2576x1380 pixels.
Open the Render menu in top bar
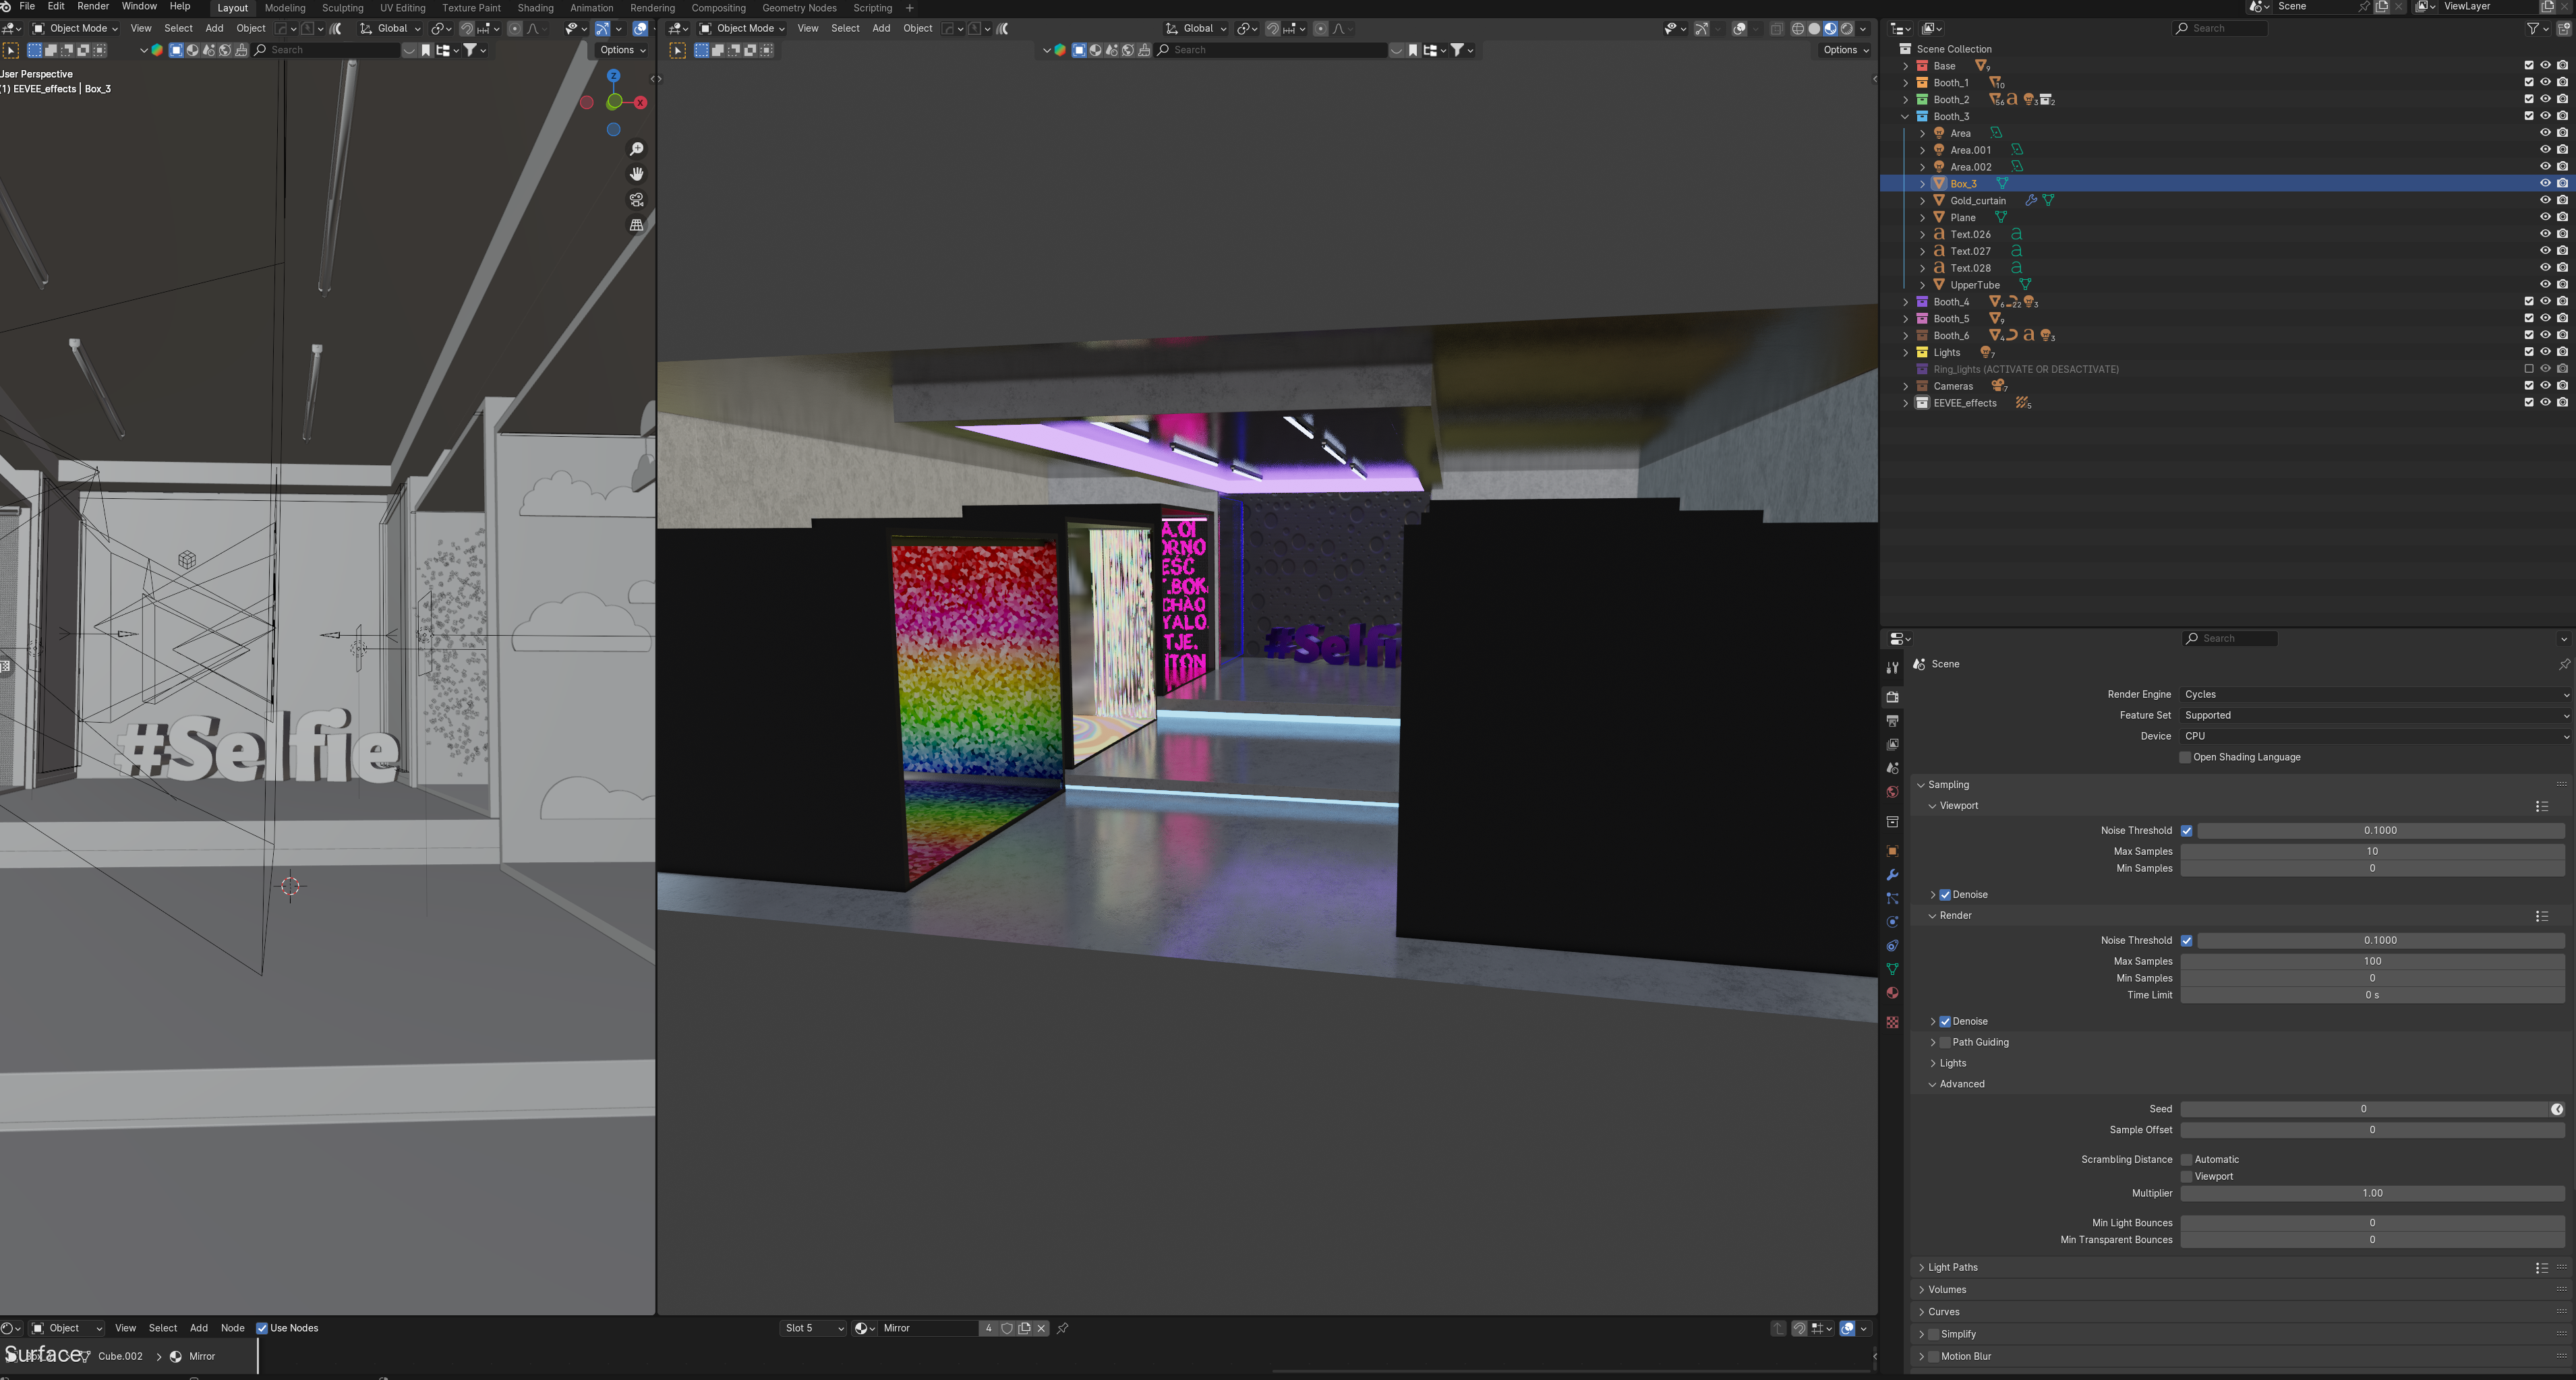click(93, 7)
